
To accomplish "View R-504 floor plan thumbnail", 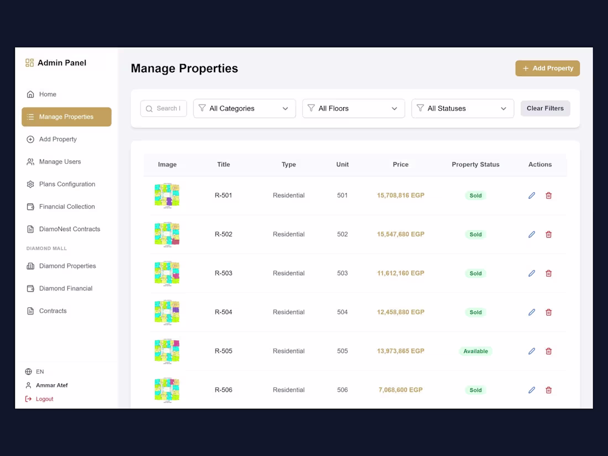I will point(167,312).
